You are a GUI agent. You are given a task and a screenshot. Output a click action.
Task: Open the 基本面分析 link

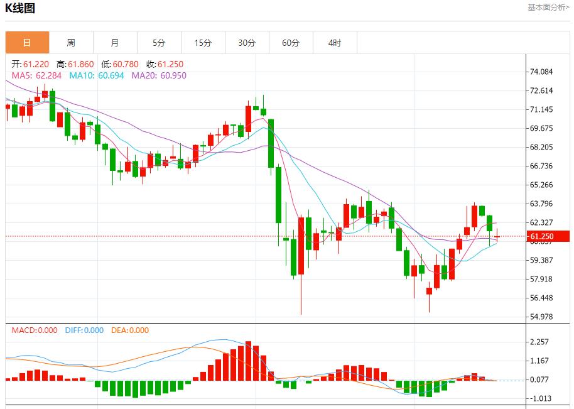coord(548,8)
